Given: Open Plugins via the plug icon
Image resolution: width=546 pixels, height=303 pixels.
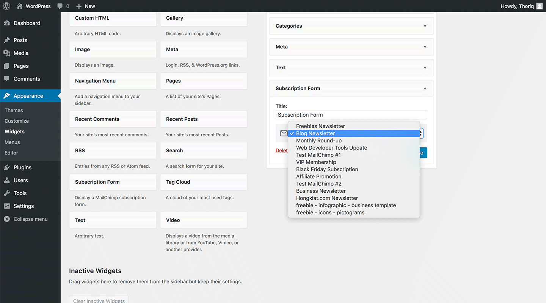Looking at the screenshot, I should 7,167.
